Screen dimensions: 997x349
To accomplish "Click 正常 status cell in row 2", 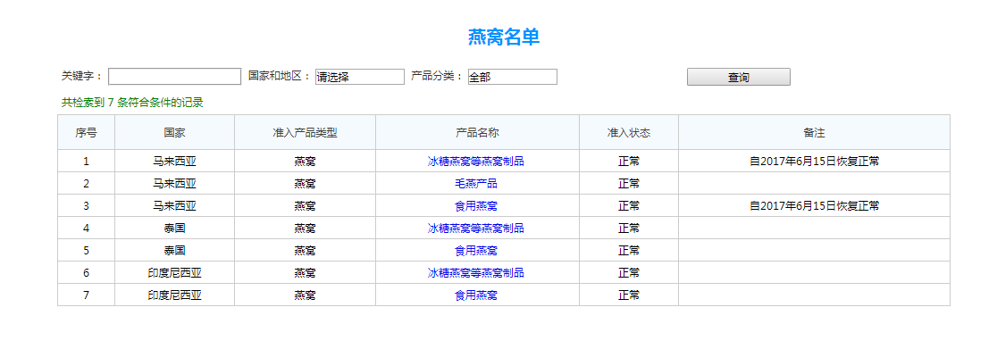I will coord(628,184).
